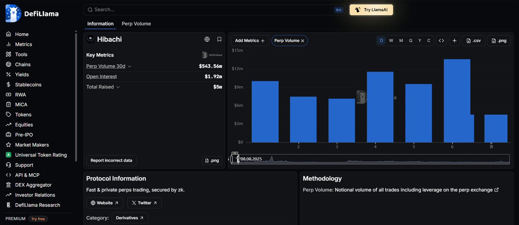
Task: Click the Report incorrect data button
Action: point(111,160)
